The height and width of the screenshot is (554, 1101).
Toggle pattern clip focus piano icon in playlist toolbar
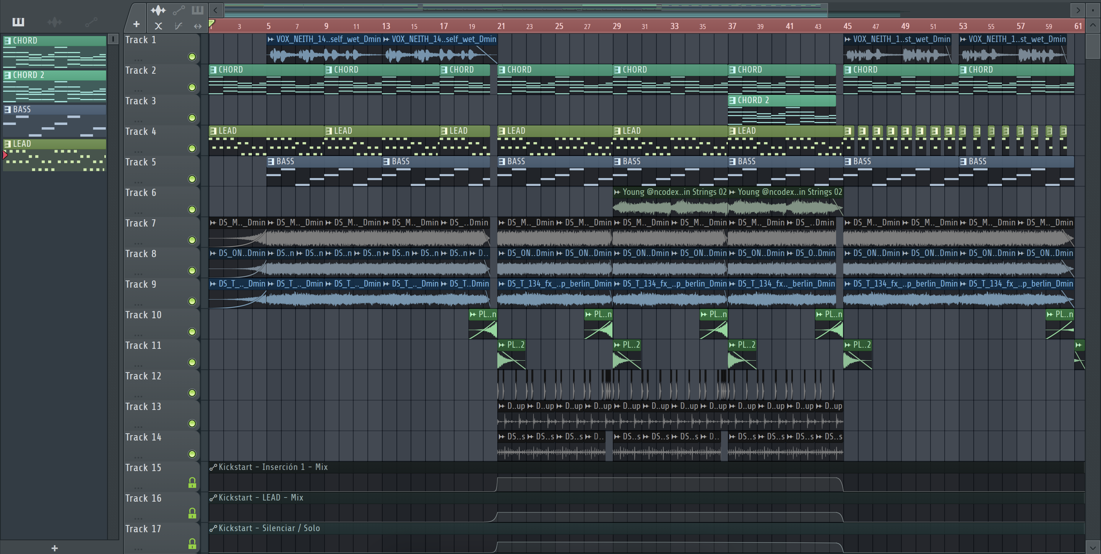click(198, 10)
